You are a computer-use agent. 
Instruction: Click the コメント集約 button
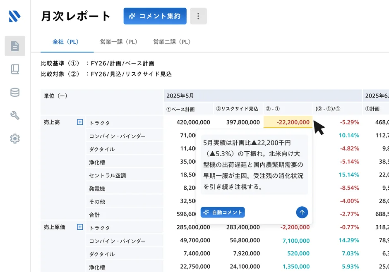click(x=155, y=16)
